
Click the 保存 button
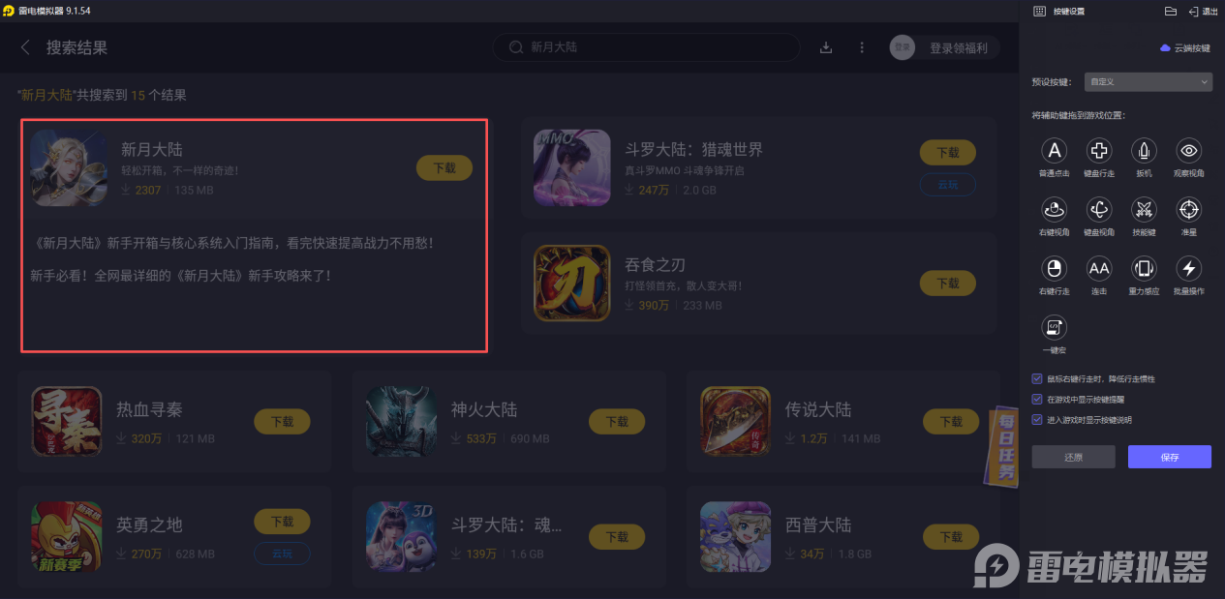[1170, 457]
